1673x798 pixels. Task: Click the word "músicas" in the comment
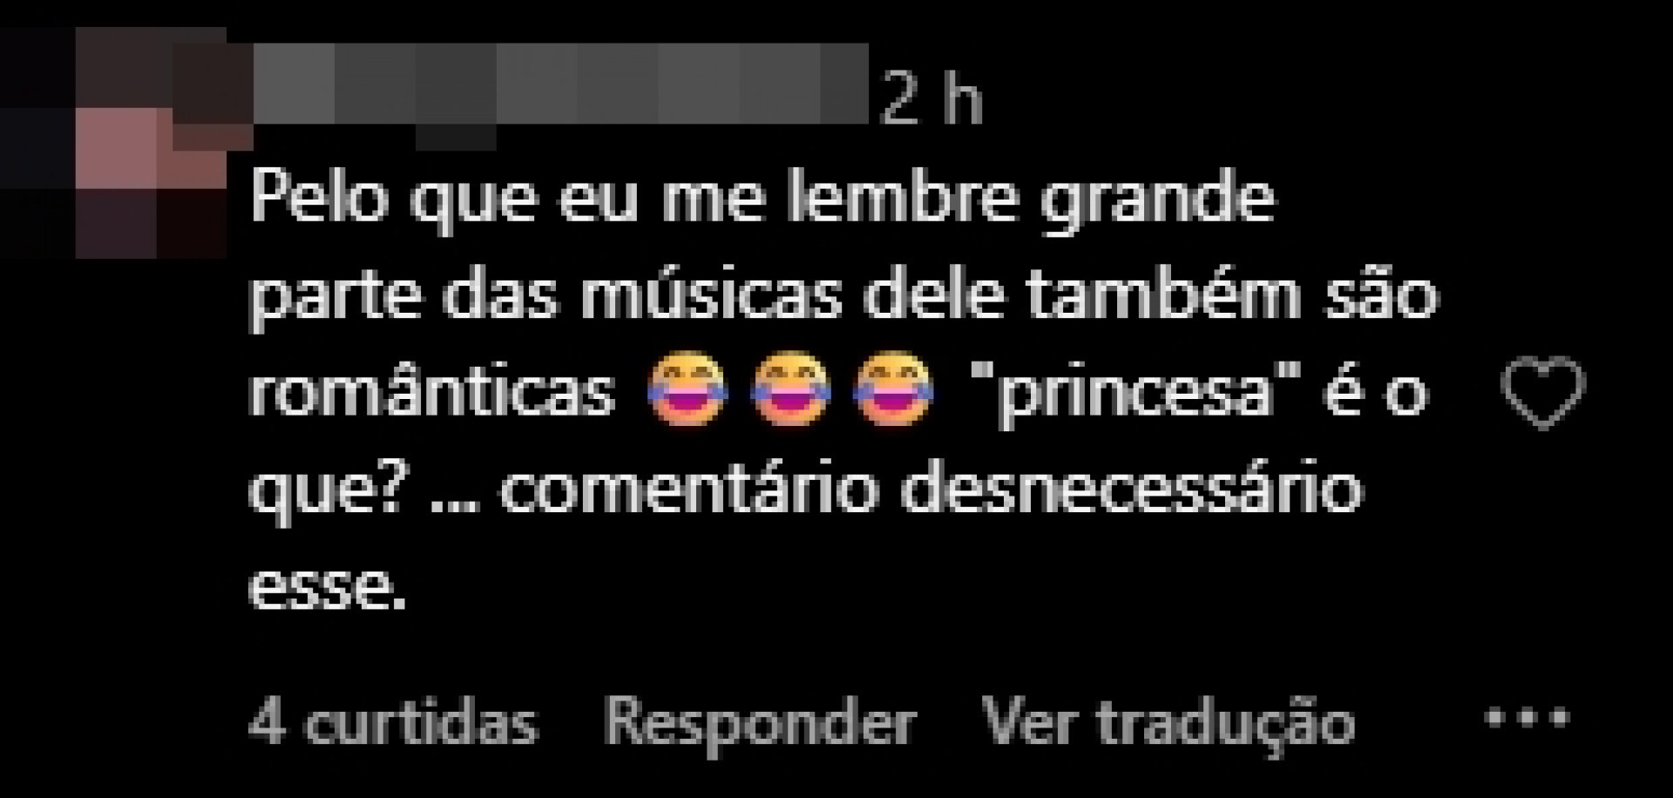pos(711,294)
